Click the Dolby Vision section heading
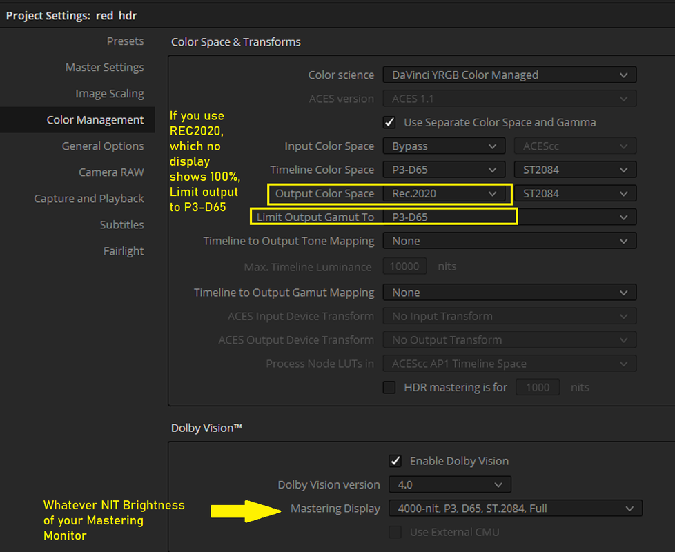675x552 pixels. coord(206,428)
